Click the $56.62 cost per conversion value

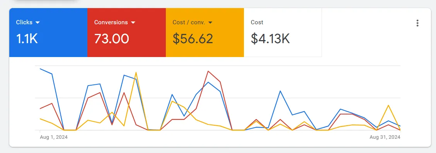tap(193, 39)
